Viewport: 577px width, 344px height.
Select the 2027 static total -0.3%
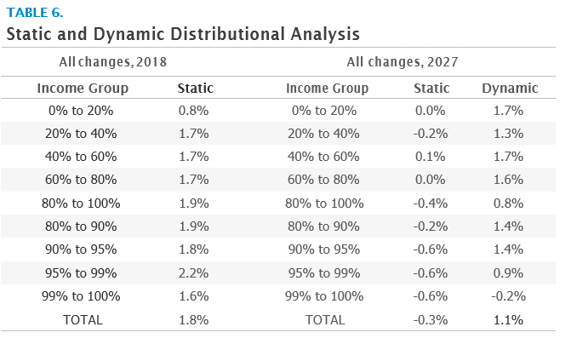click(430, 320)
